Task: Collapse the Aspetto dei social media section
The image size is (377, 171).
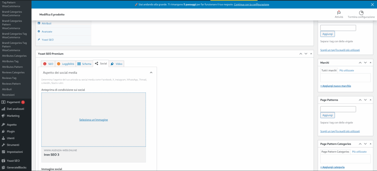Action: click(151, 73)
